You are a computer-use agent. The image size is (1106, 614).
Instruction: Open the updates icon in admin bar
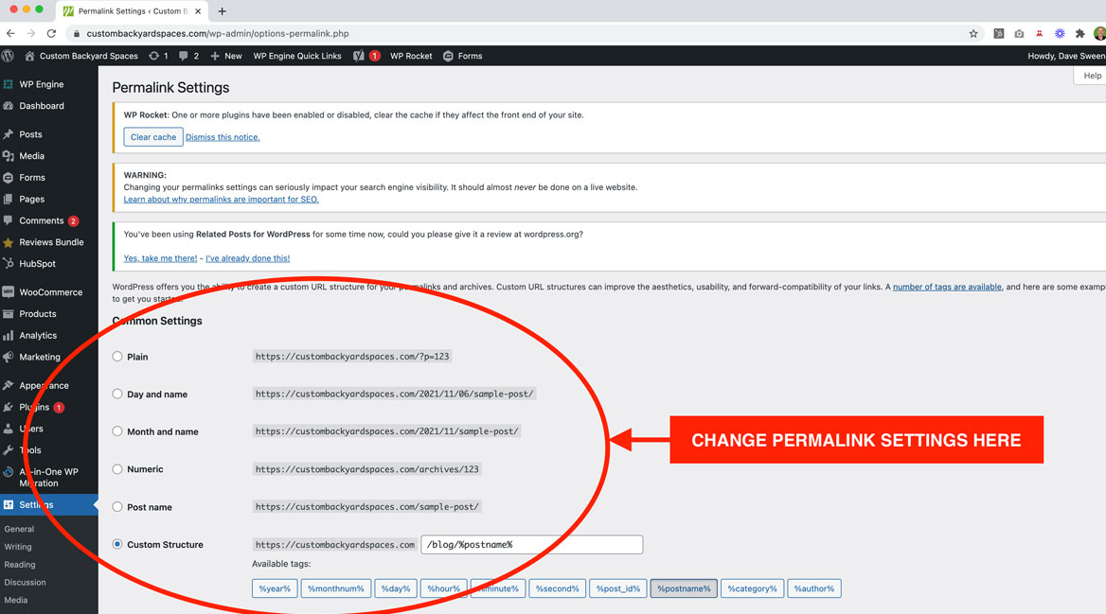pyautogui.click(x=158, y=56)
